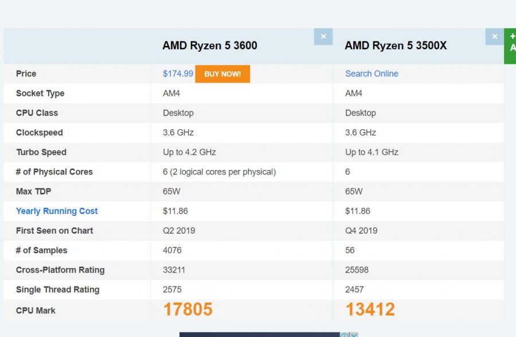This screenshot has width=516, height=337.
Task: Open the $174.99 price link
Action: (x=178, y=73)
